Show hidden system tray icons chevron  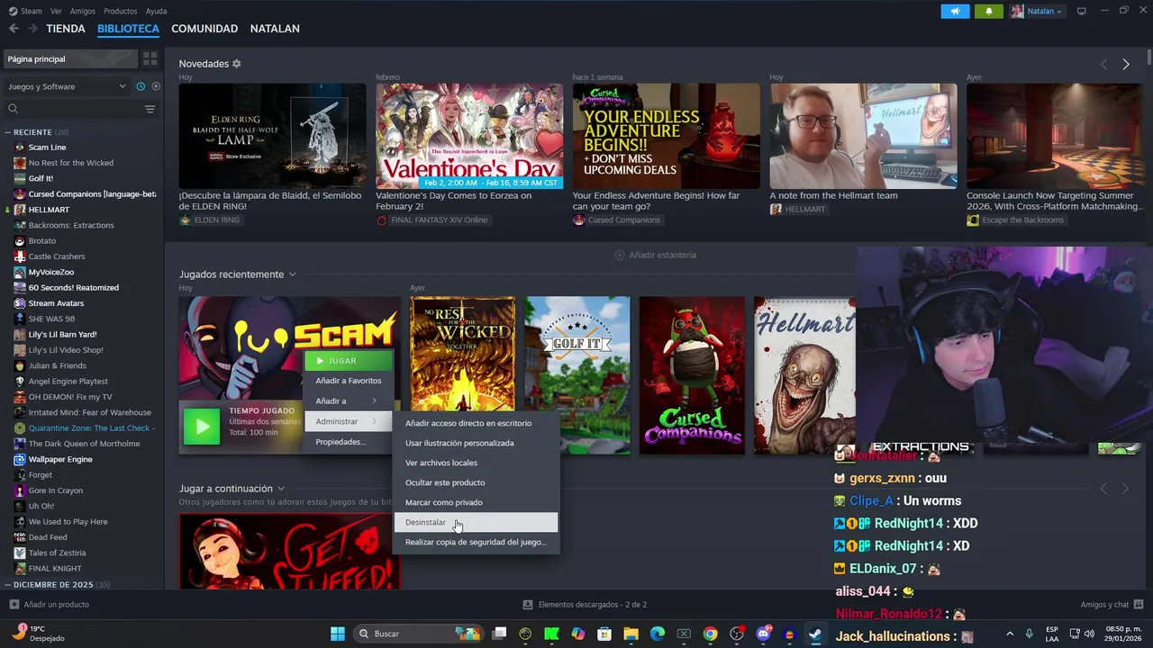(1009, 634)
